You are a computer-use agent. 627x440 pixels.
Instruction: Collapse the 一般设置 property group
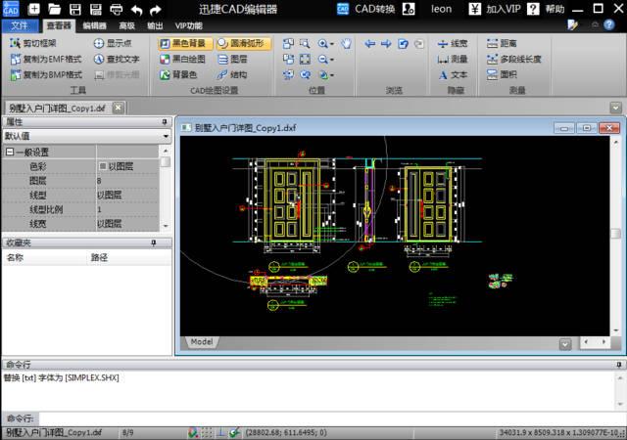point(9,153)
